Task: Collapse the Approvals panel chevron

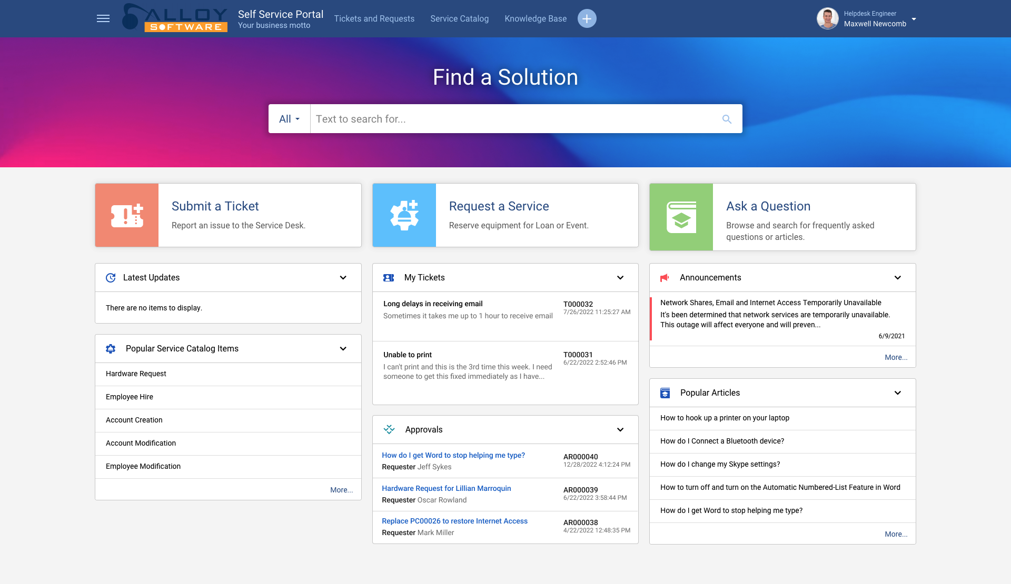Action: [620, 430]
